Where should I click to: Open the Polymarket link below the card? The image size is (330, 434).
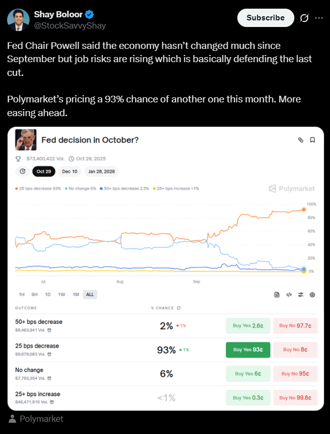point(41,419)
